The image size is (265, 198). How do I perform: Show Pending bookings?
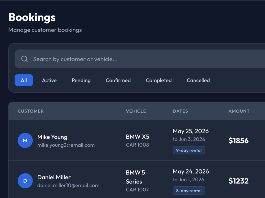81,80
